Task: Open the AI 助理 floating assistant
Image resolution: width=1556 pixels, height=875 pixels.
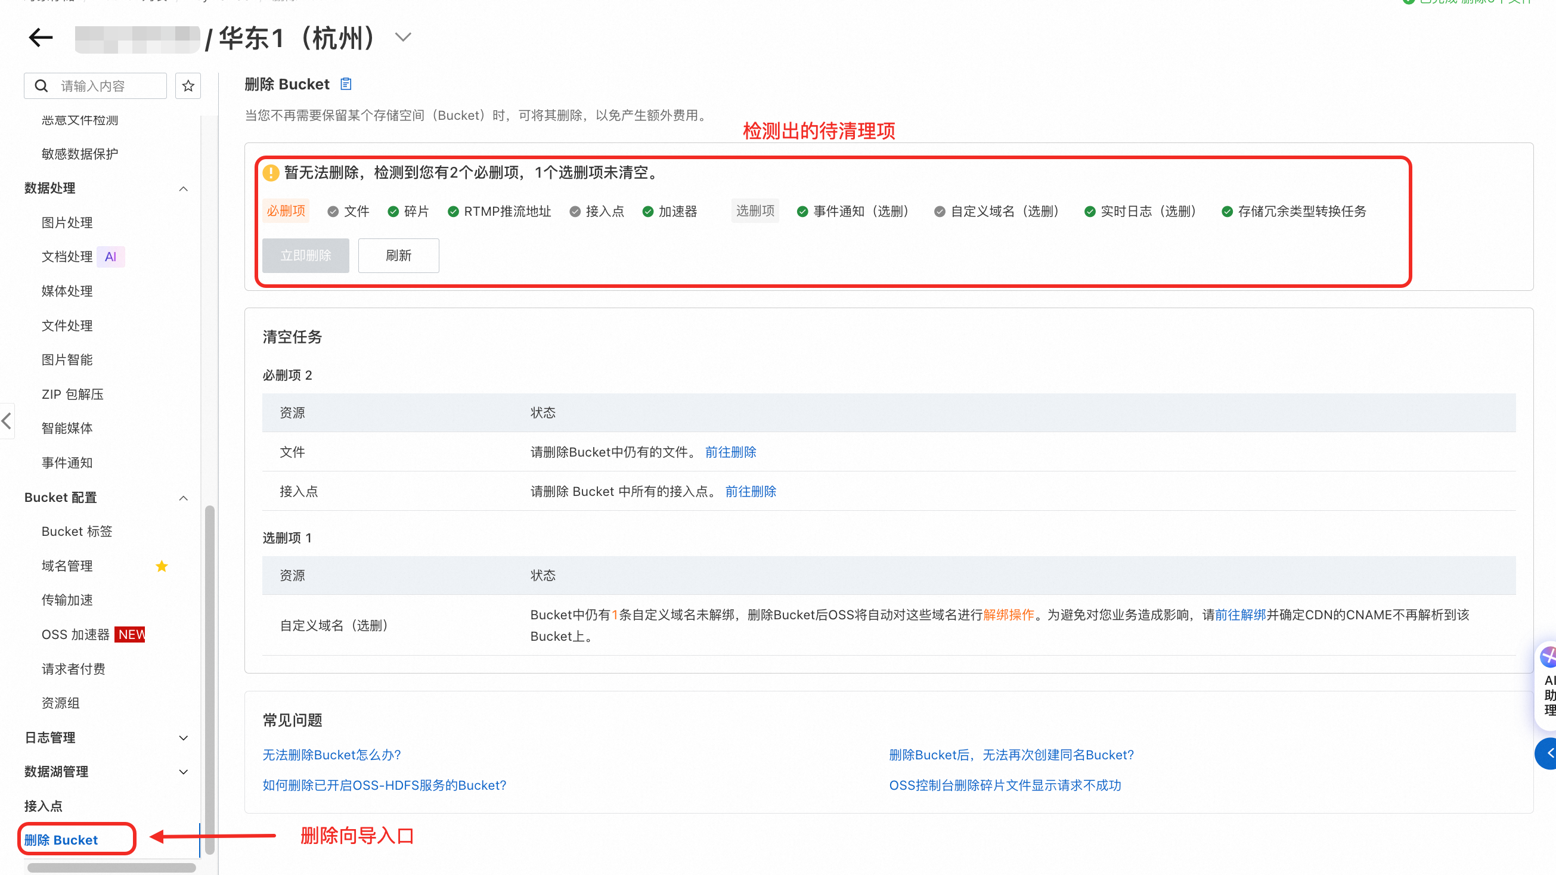Action: tap(1546, 685)
